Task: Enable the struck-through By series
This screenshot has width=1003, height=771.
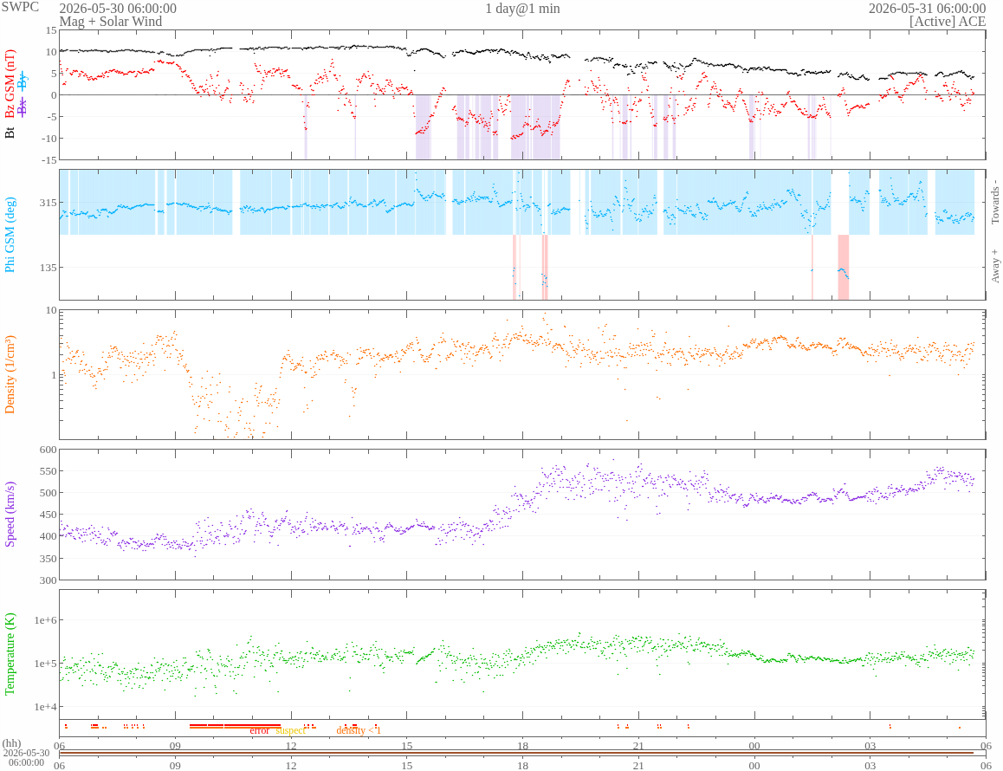Action: click(x=23, y=81)
